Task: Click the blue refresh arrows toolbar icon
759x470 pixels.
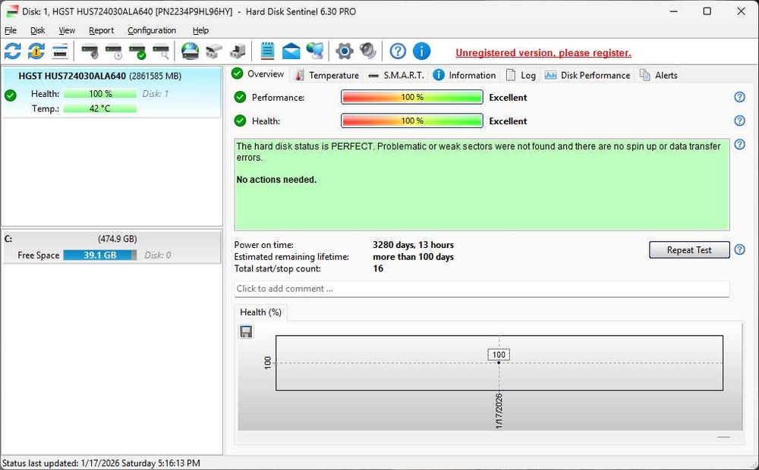Action: pyautogui.click(x=13, y=51)
